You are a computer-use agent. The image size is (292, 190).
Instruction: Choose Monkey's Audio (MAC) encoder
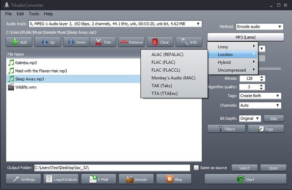[174, 78]
